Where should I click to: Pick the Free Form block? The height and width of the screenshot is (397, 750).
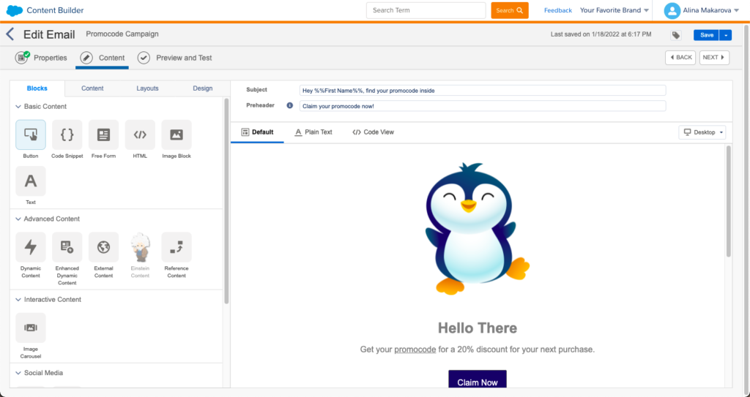coord(103,135)
